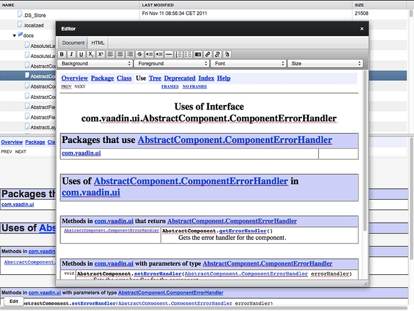Apply superscript formatting

101,54
